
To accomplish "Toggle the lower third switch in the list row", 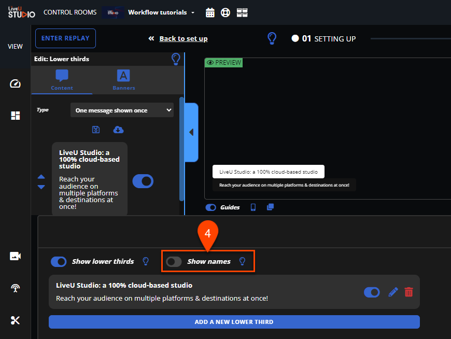I will click(x=372, y=292).
